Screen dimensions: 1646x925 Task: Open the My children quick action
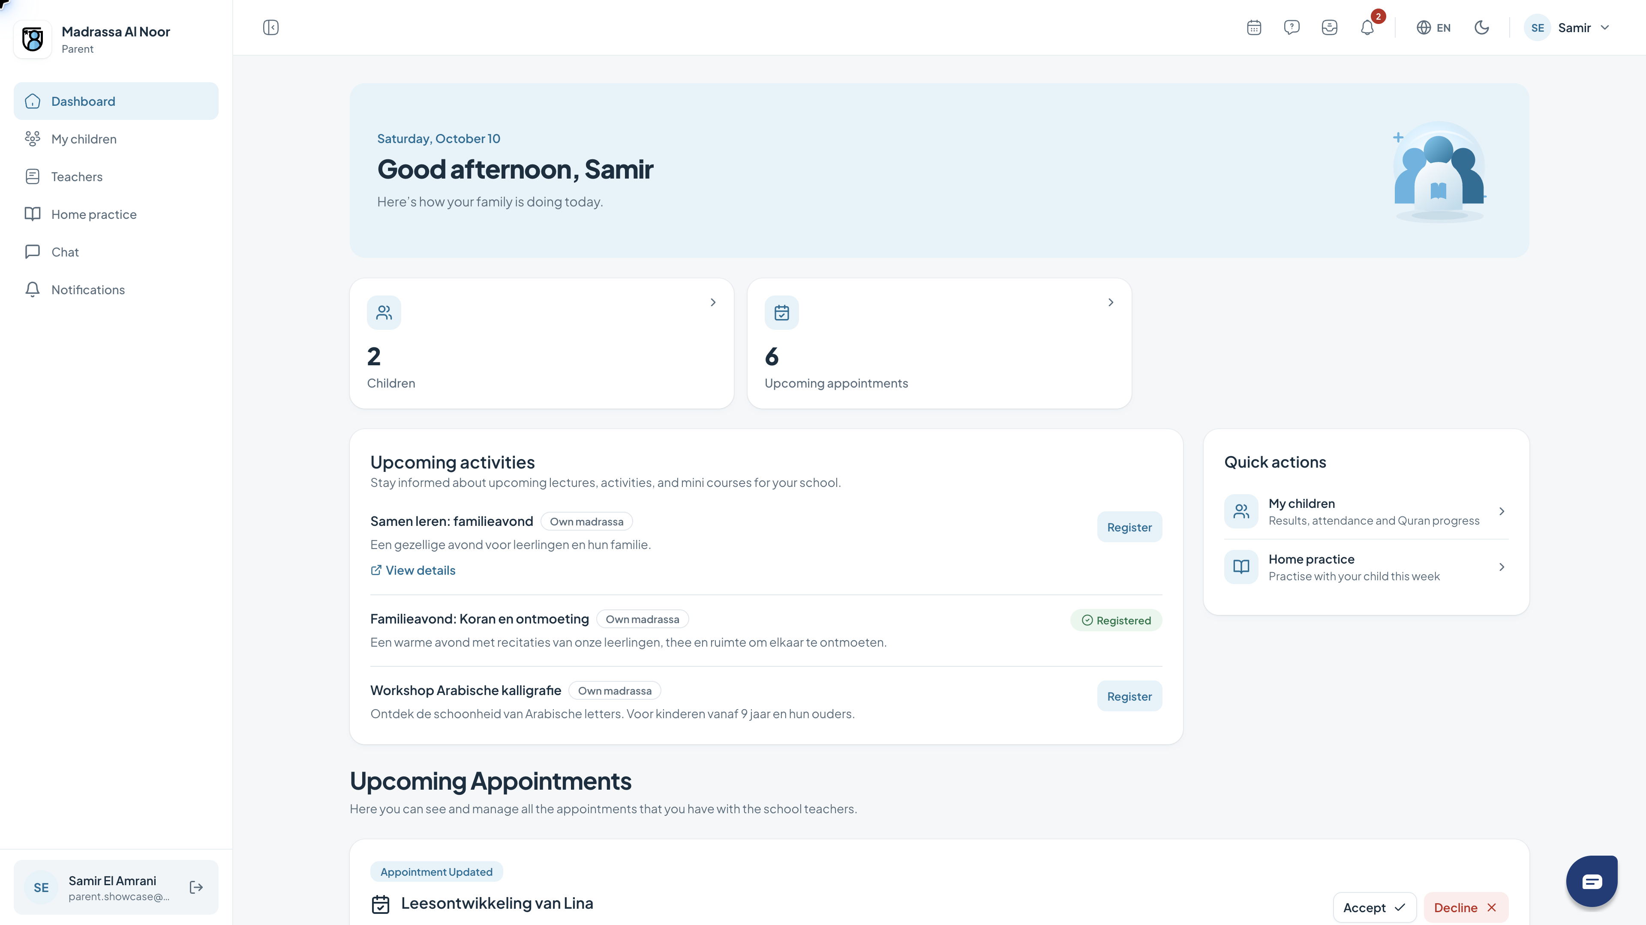[x=1366, y=511]
